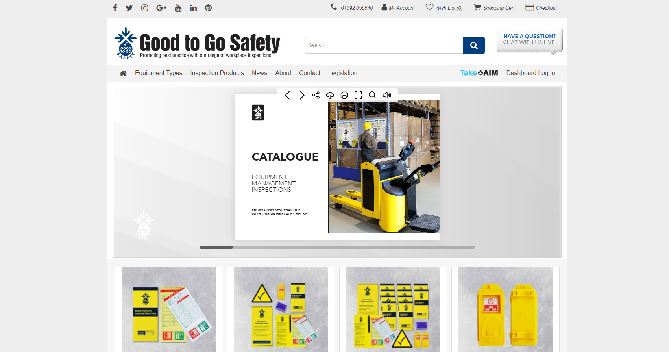Open Have a Question live chat
669x352 pixels.
(x=529, y=39)
